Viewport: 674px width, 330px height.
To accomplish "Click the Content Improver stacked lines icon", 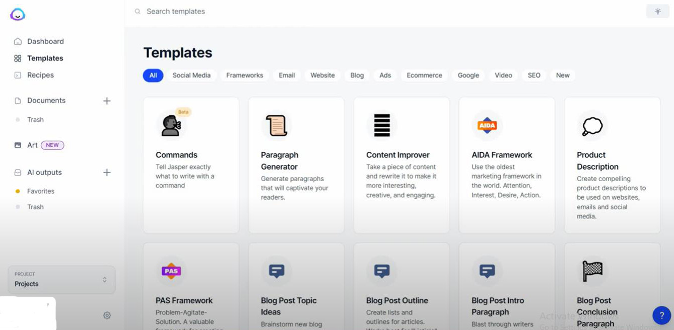I will (382, 125).
